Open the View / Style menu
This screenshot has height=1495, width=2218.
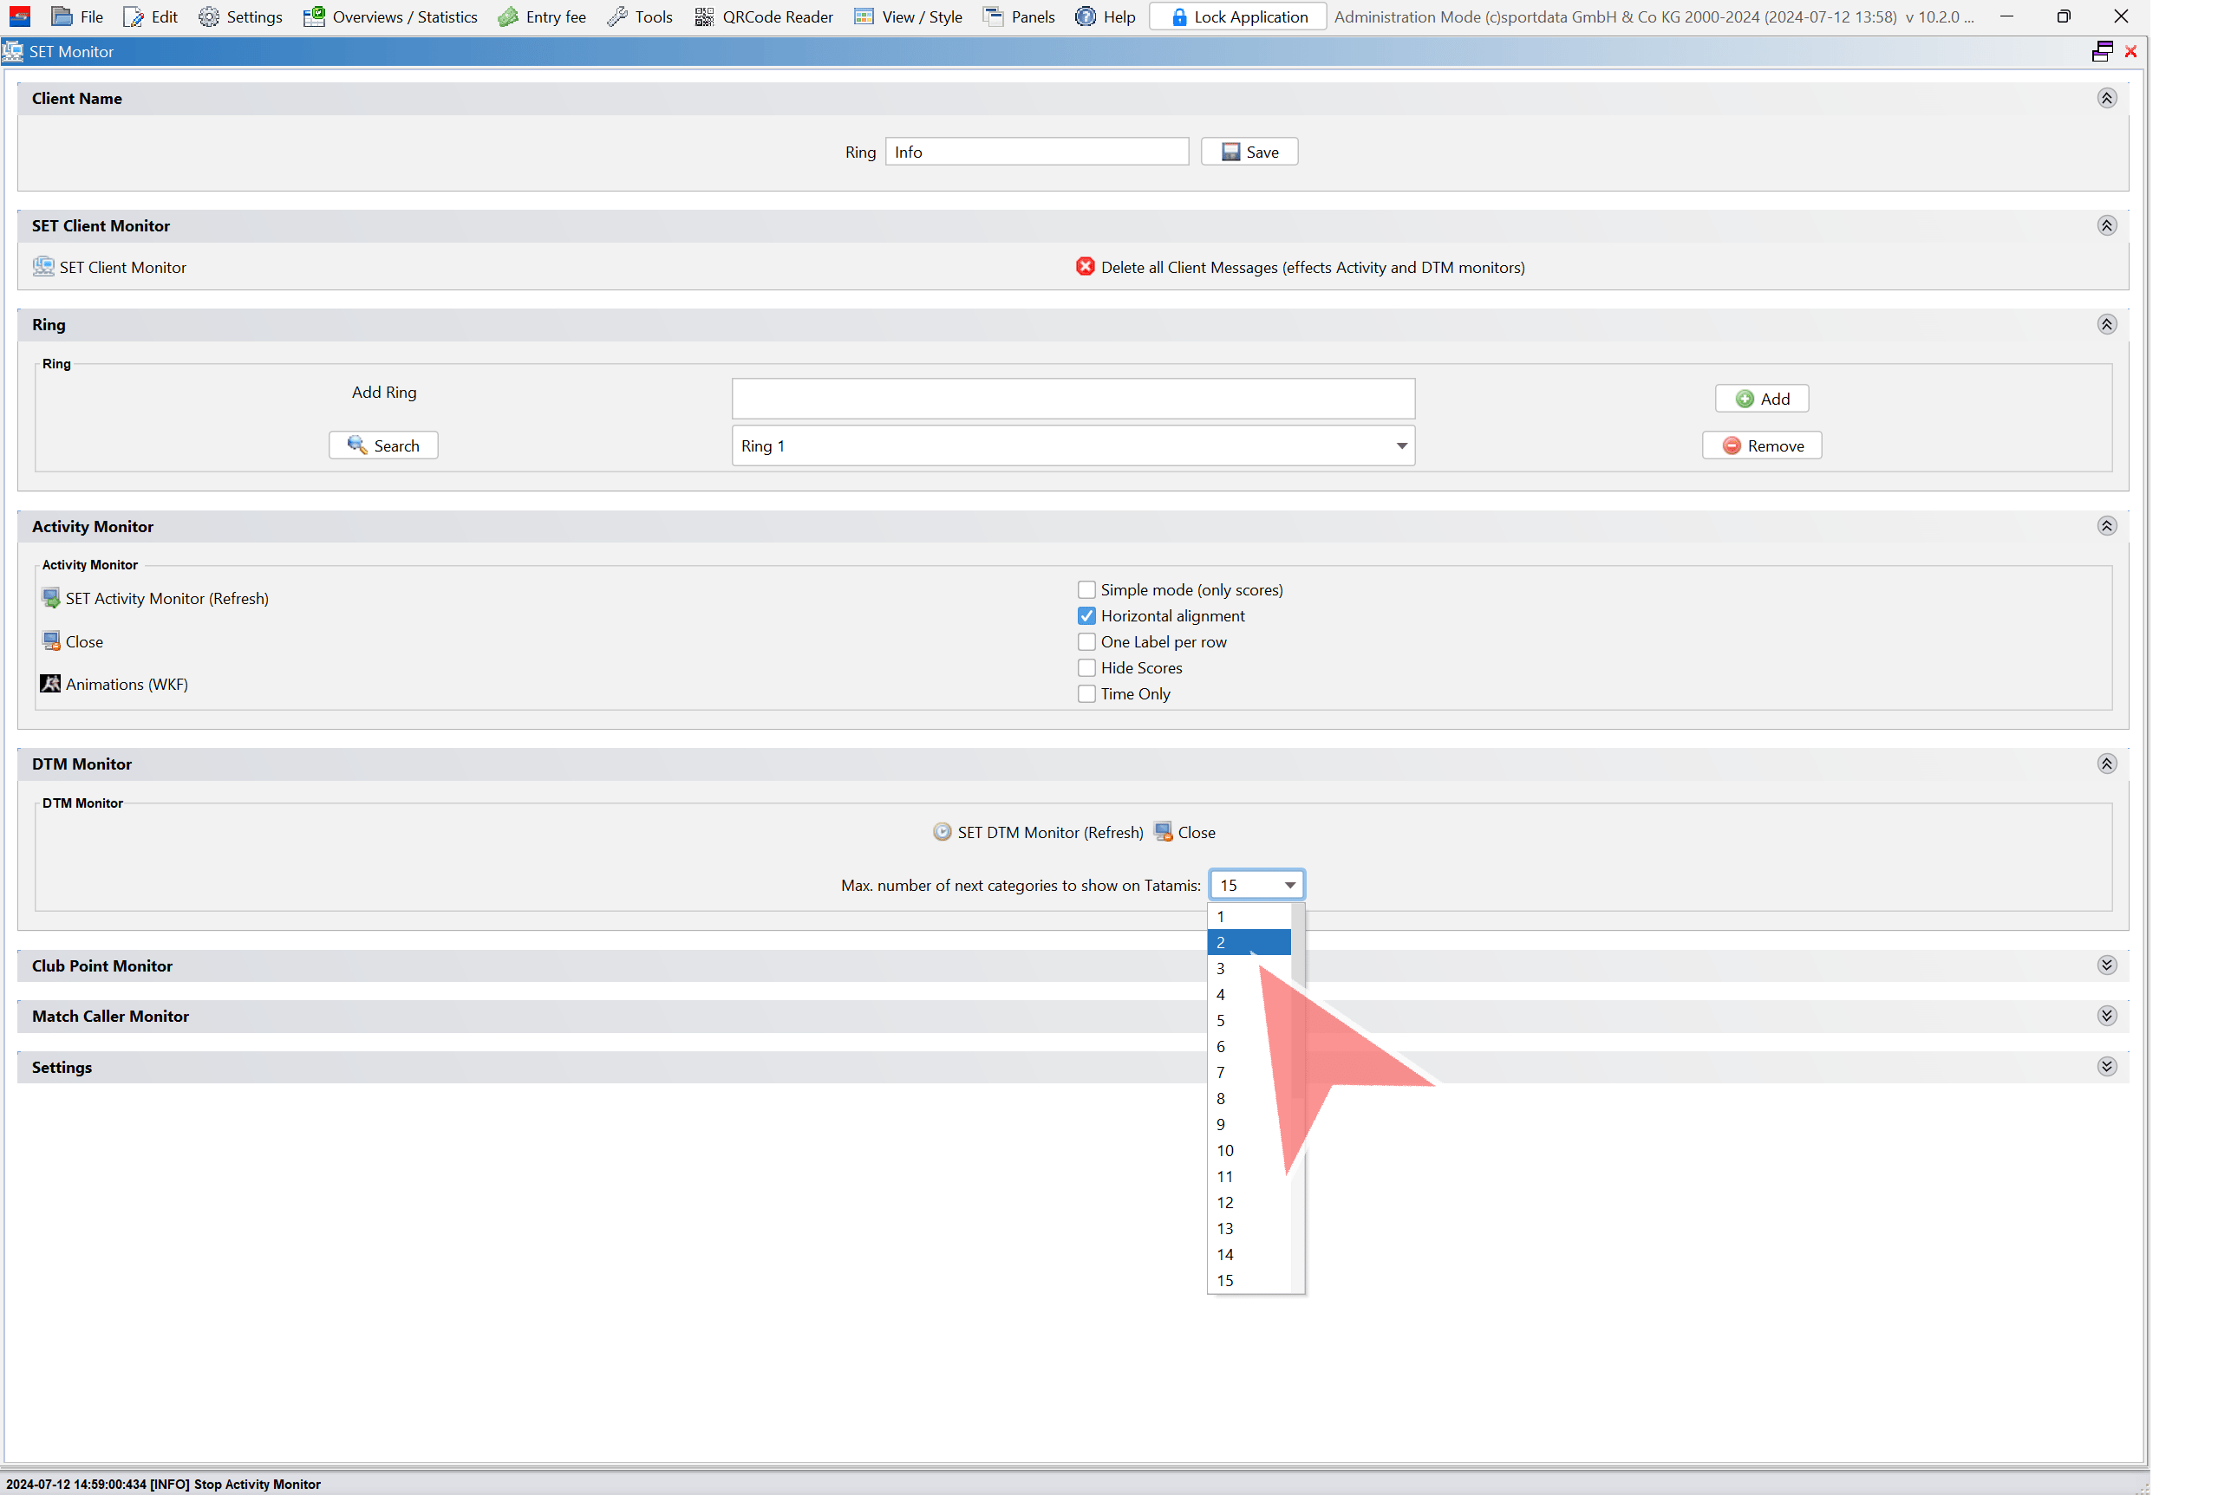(x=907, y=17)
